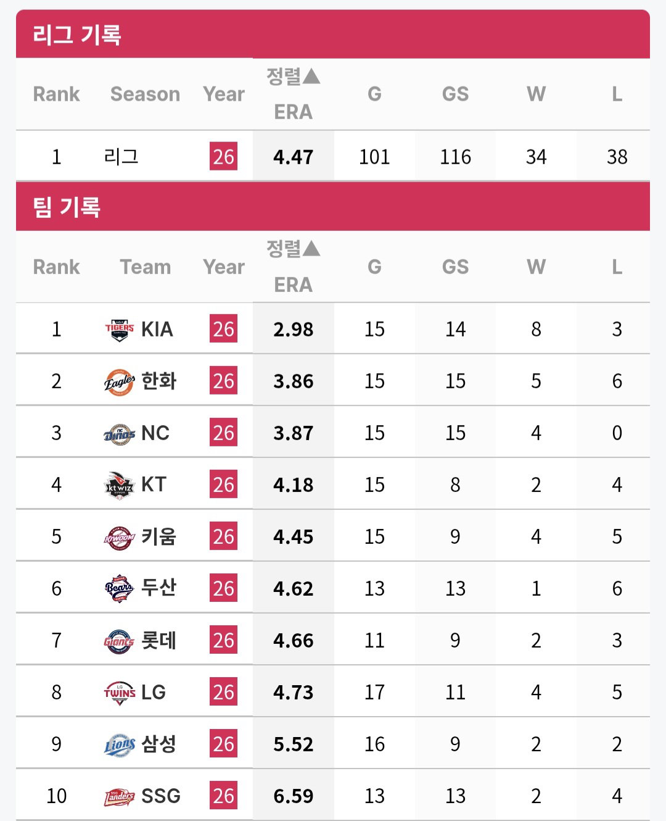Click the NC Dinos team logo

point(120,433)
